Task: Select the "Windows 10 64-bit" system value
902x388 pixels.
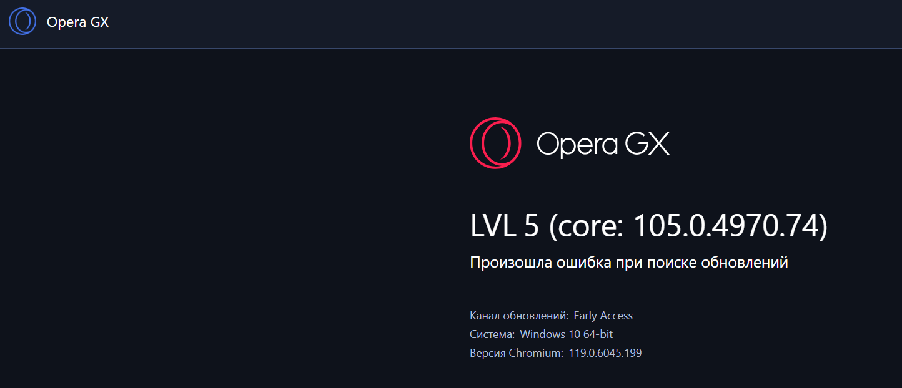Action: (567, 334)
